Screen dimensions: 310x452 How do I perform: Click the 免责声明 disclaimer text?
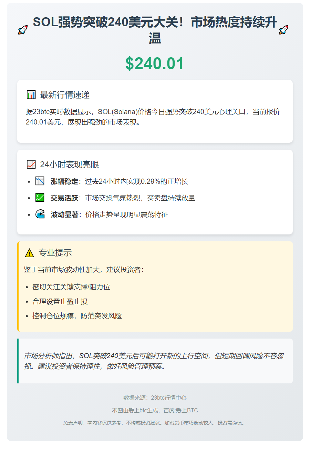(x=155, y=423)
